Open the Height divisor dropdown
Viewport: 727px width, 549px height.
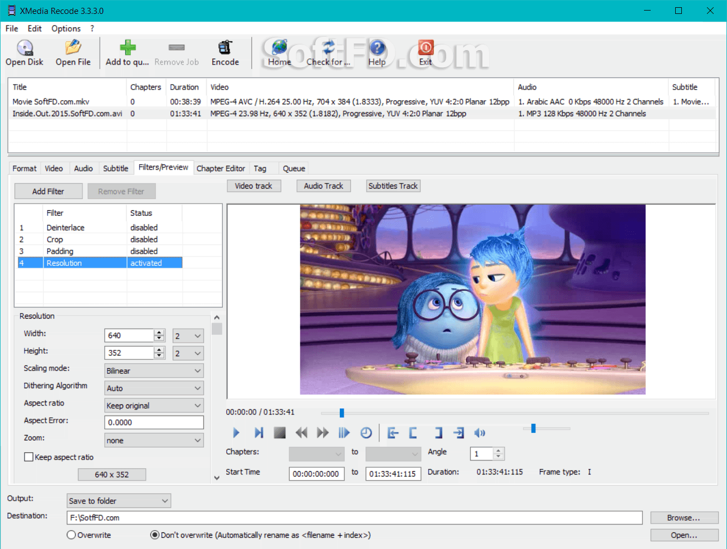pyautogui.click(x=188, y=353)
